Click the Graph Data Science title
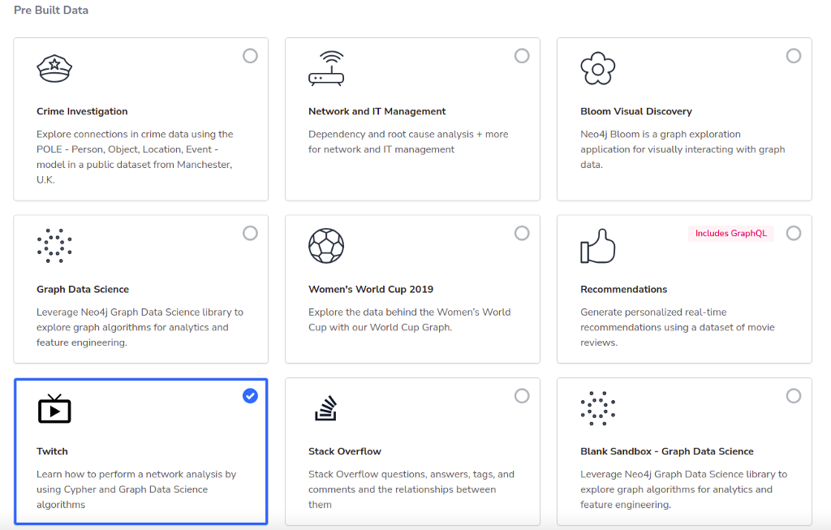Viewport: 831px width, 530px height. (83, 290)
